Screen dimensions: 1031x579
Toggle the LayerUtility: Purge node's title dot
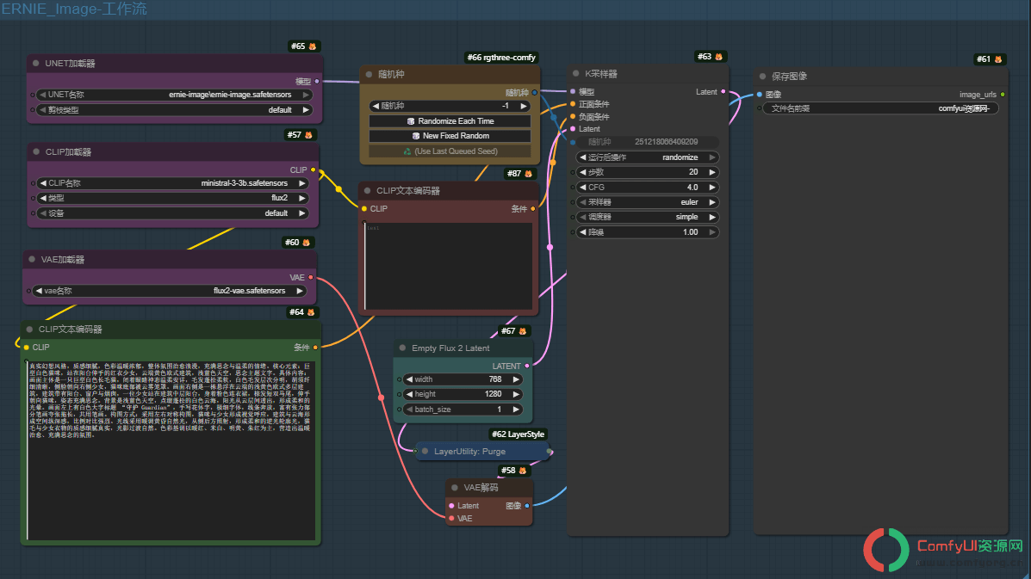pyautogui.click(x=425, y=452)
